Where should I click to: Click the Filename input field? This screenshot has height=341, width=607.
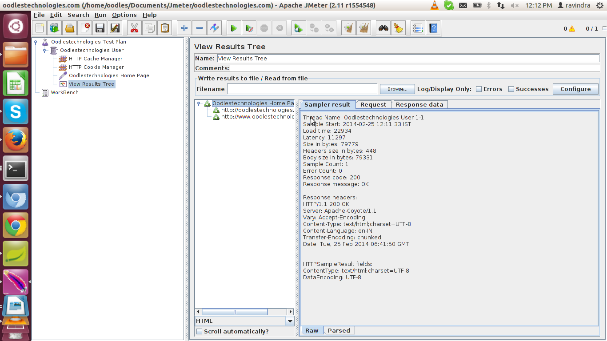coord(302,89)
